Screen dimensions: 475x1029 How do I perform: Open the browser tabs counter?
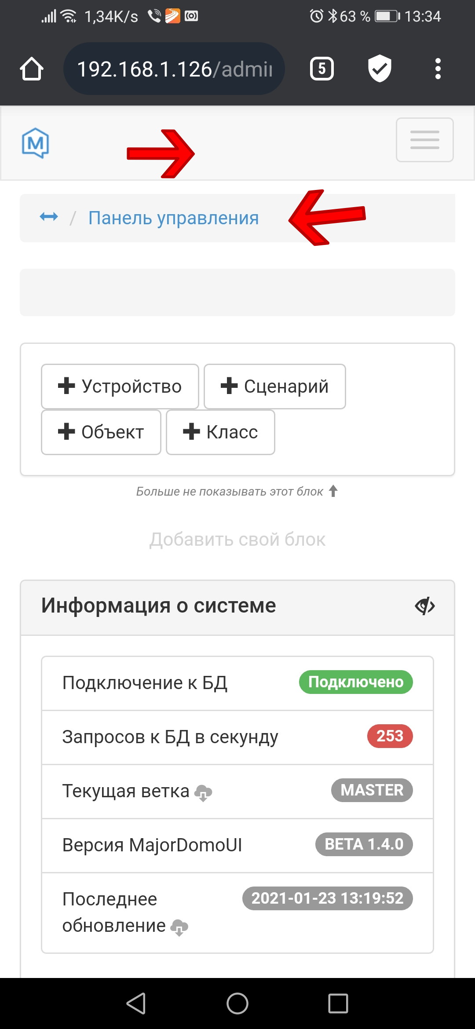[322, 69]
